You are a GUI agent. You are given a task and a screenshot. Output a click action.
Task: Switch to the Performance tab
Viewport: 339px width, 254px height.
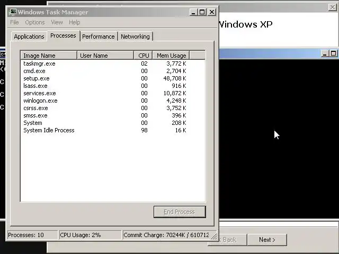99,37
